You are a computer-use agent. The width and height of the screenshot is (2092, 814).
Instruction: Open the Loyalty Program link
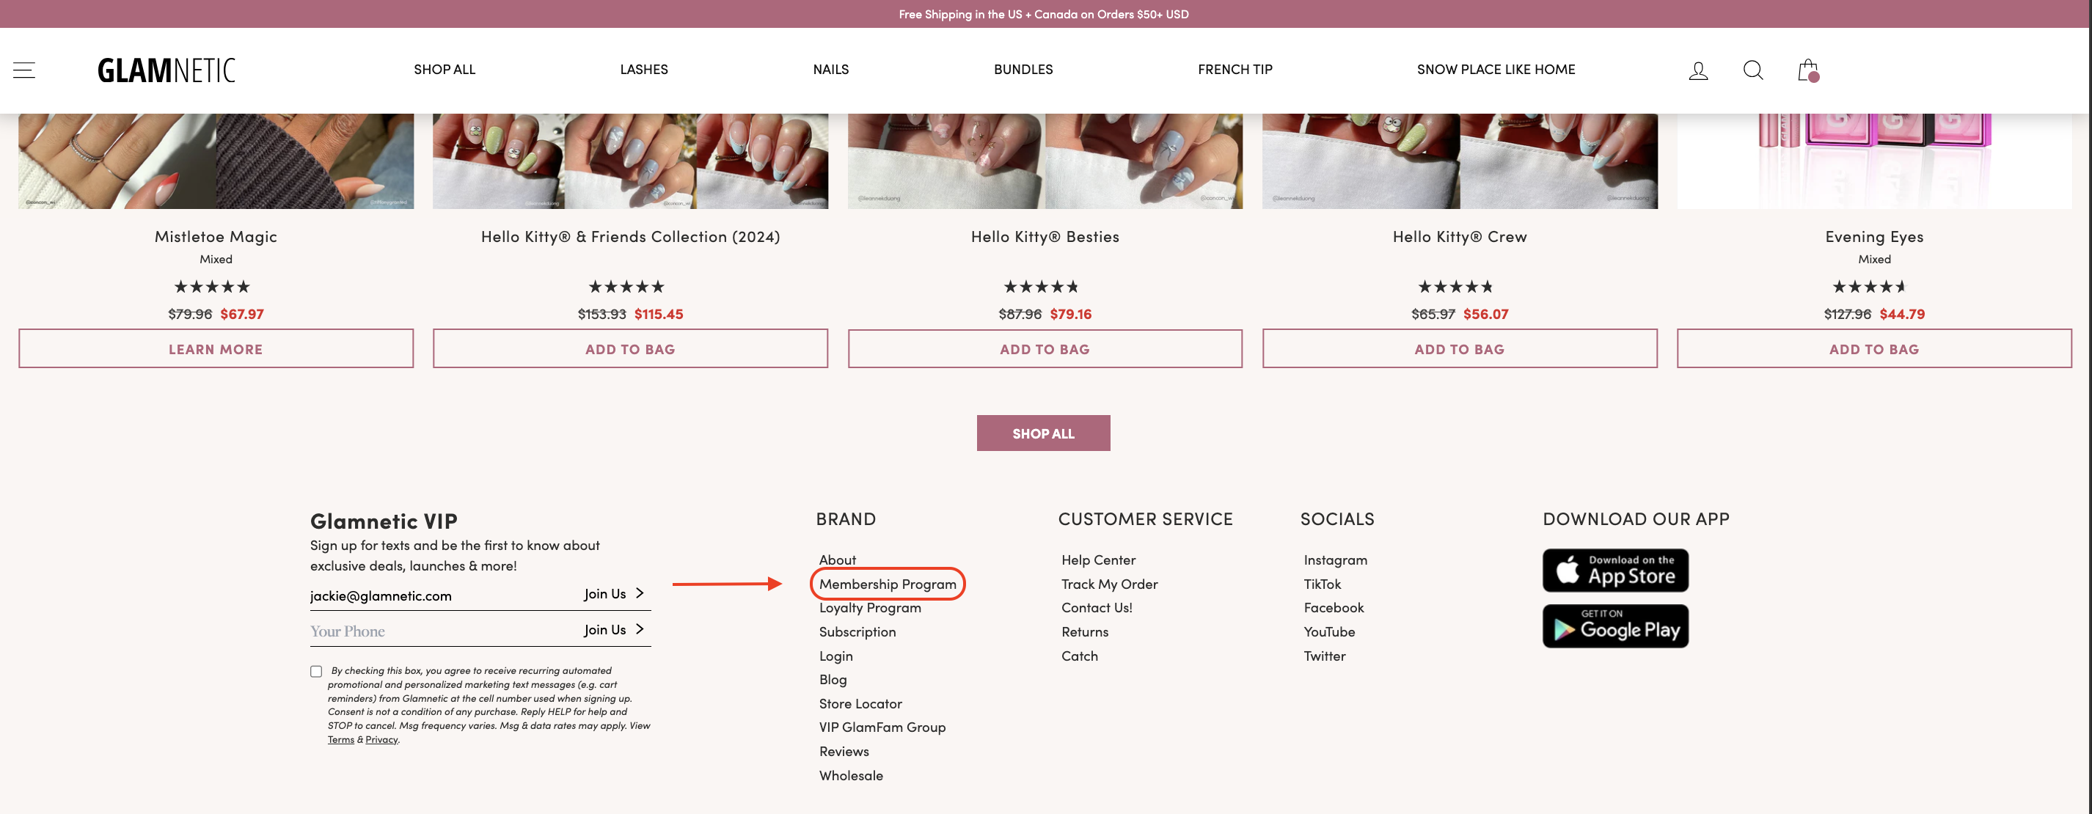(x=870, y=608)
